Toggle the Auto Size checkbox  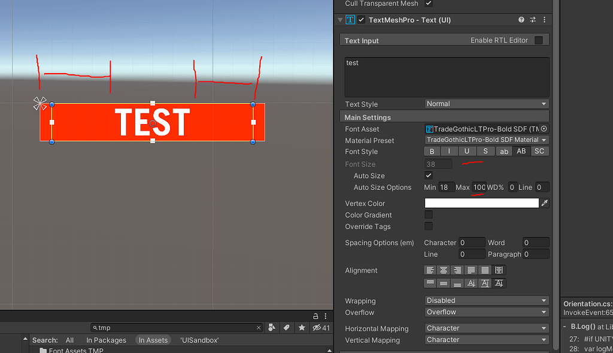[x=429, y=176]
